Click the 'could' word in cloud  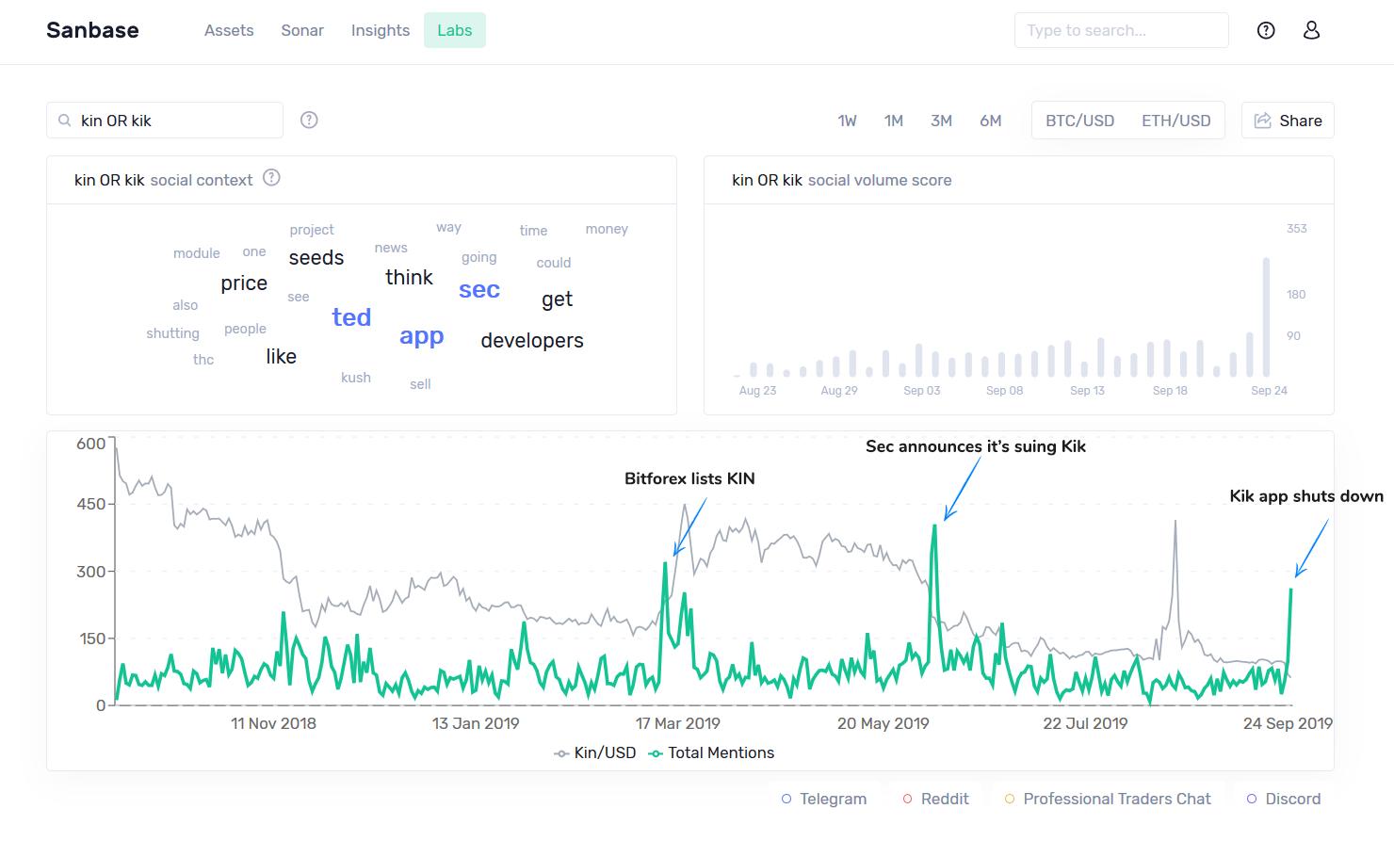point(554,263)
